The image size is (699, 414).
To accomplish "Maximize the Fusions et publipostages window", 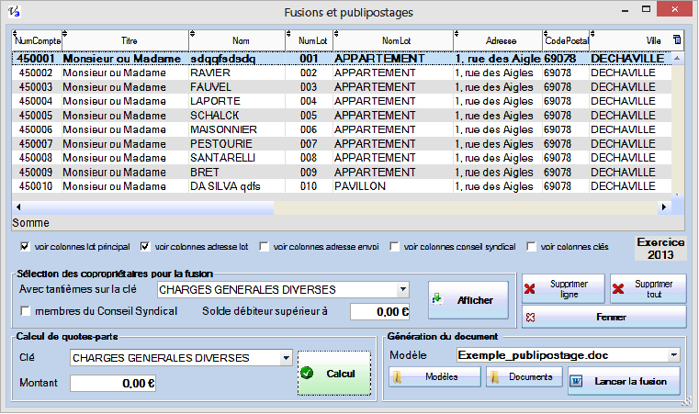I will 646,9.
